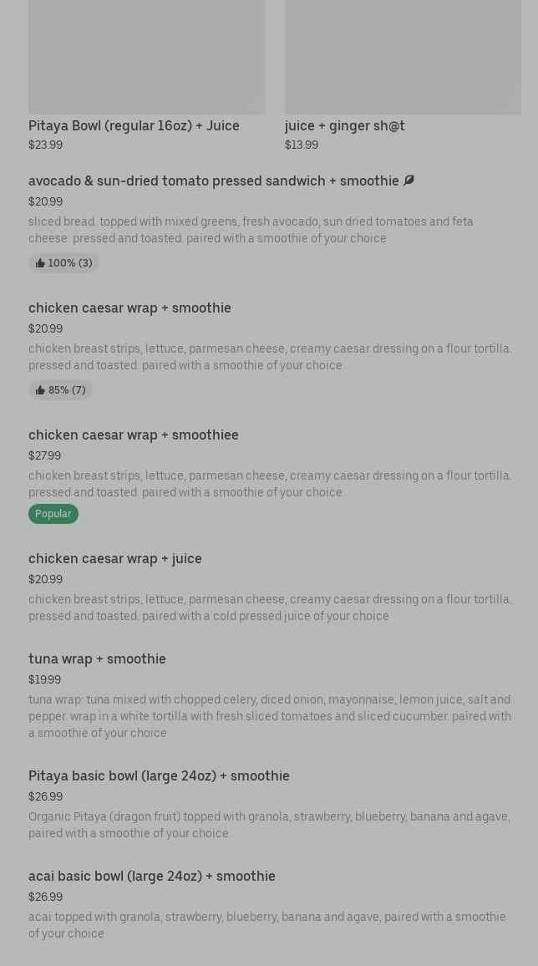Open the Pitaya Bowl + Juice photo
This screenshot has width=538, height=966.
click(146, 57)
